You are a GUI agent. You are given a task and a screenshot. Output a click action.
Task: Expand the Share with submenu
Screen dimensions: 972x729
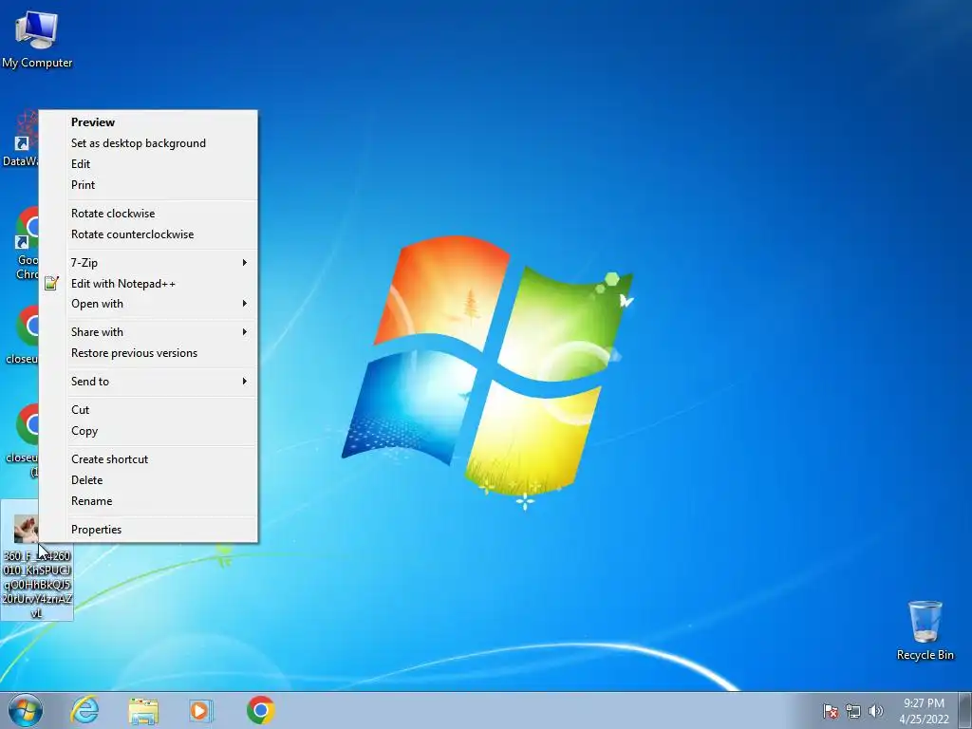click(148, 332)
